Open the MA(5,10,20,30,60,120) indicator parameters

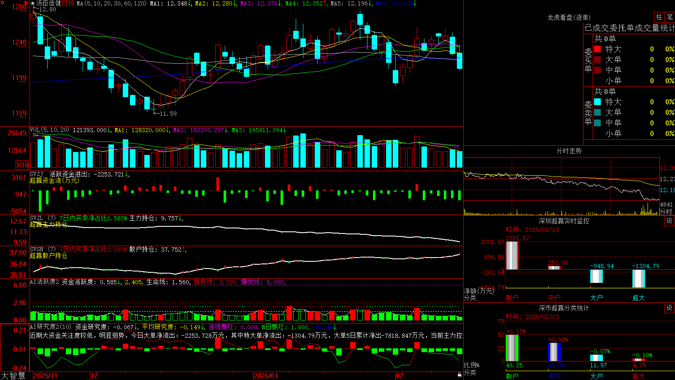111,3
